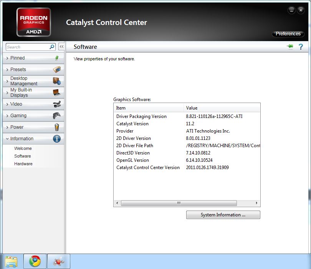Click the Item column header
This screenshot has width=311, height=269.
tap(149, 108)
